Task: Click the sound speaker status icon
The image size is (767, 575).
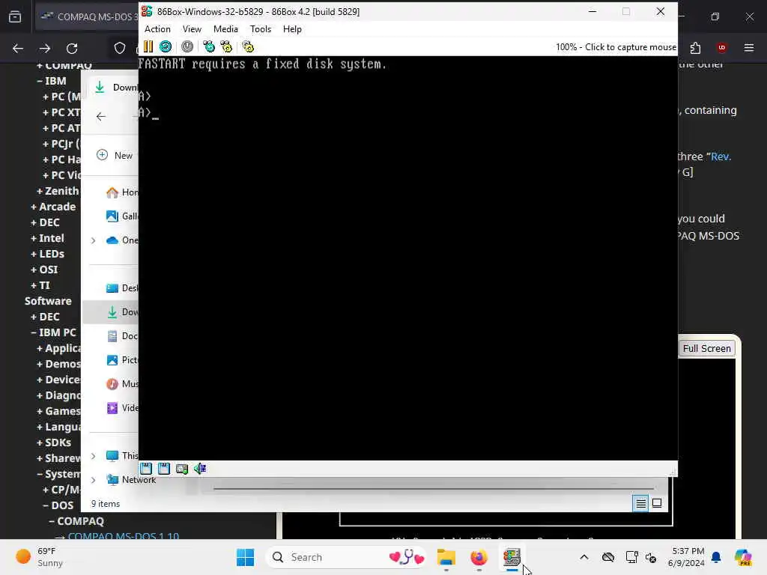Action: pos(200,469)
